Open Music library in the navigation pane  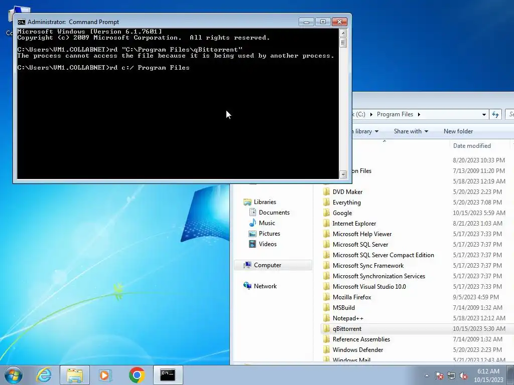coord(267,223)
